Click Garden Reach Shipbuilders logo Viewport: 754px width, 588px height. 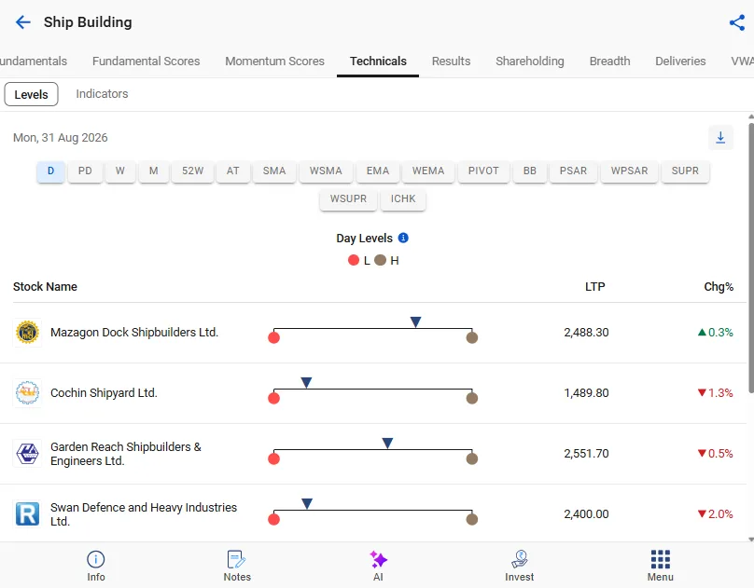[x=27, y=453]
